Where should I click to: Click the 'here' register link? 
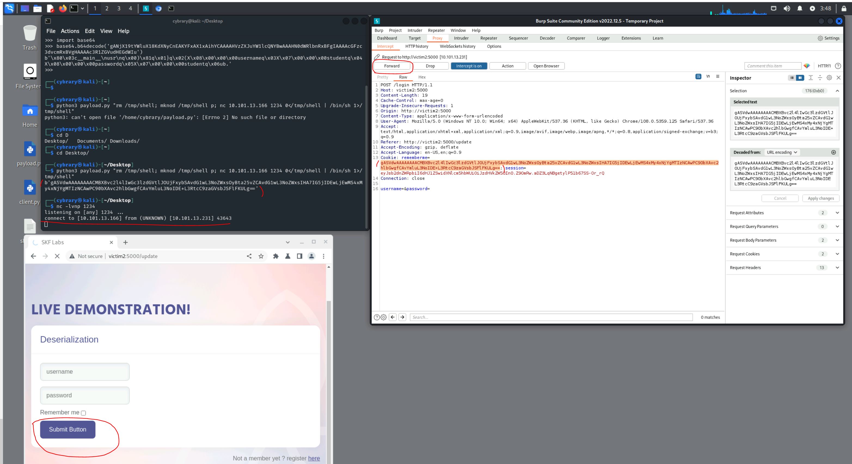click(314, 458)
